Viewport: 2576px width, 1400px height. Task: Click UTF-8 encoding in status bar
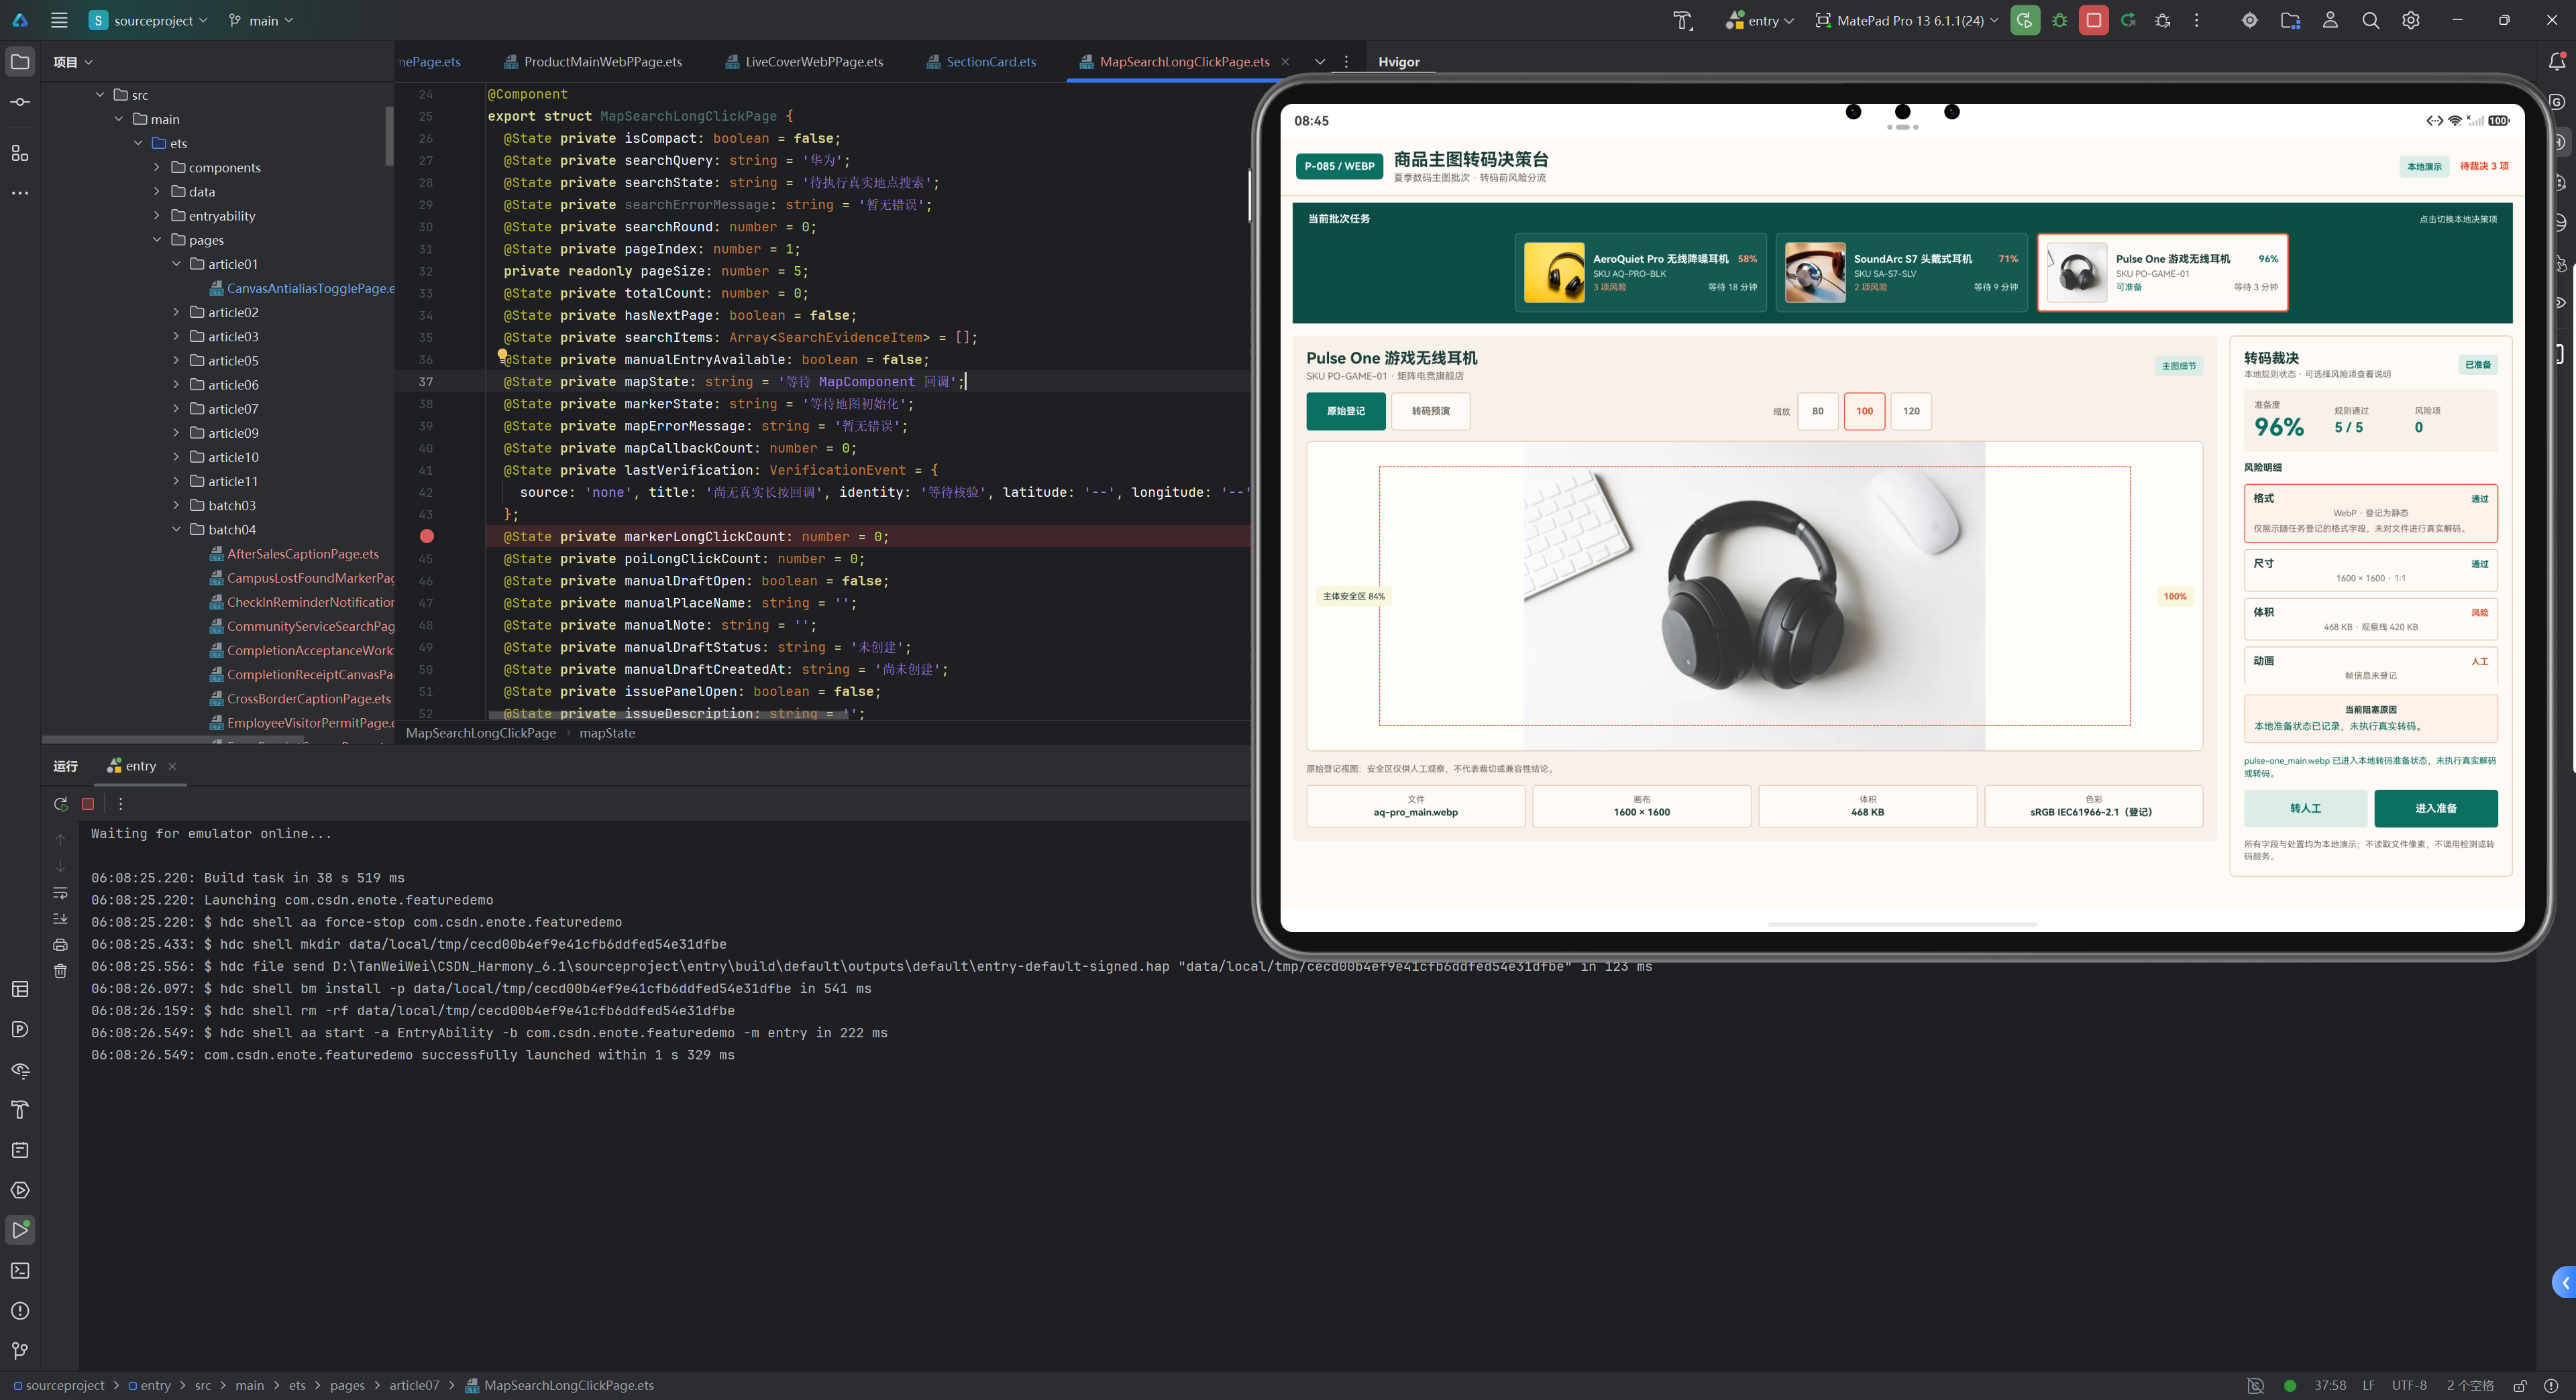click(2409, 1385)
